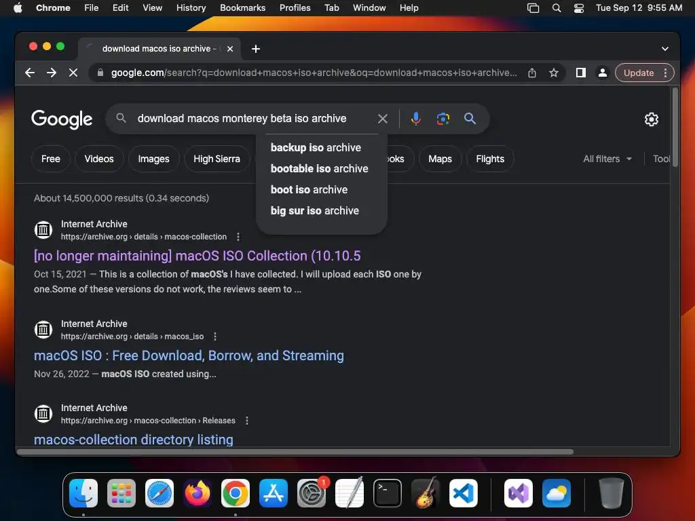Open Control Center in menu bar
Screen dimensions: 695x521
[578, 7]
